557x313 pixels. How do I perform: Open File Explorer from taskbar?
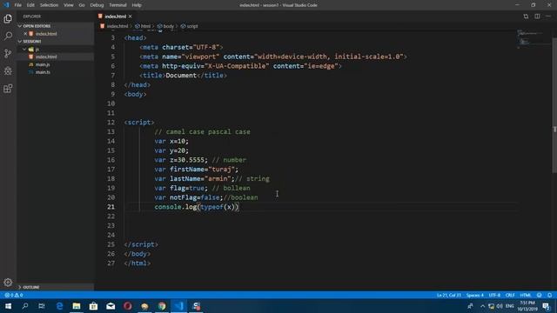pos(77,306)
